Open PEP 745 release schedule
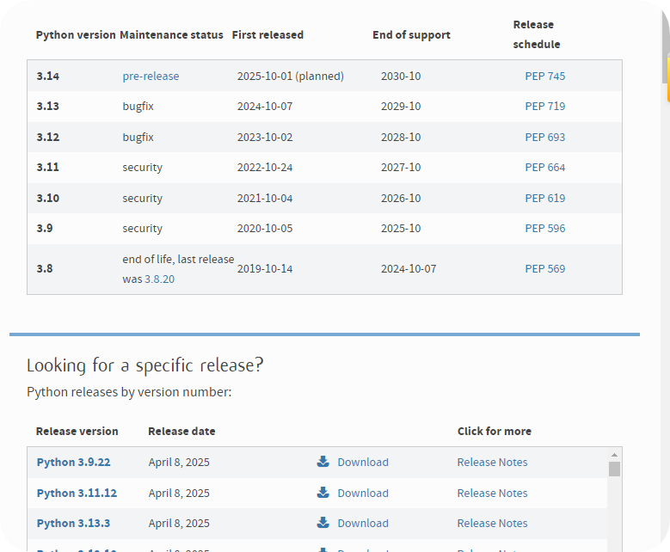 coord(545,77)
